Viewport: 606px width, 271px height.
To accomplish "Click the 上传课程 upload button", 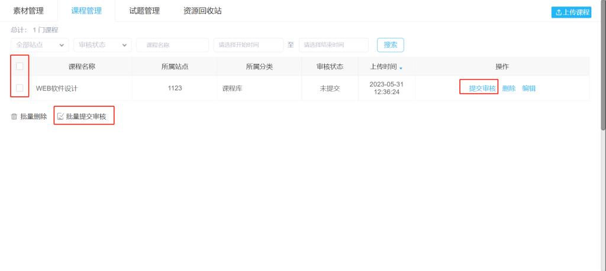I will [571, 12].
